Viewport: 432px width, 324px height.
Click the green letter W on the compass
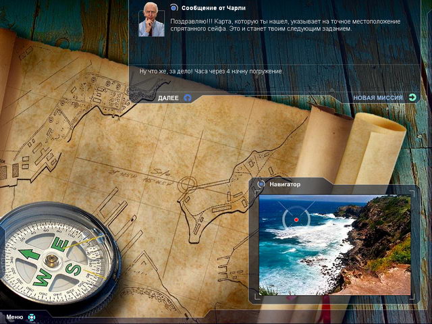[43, 276]
